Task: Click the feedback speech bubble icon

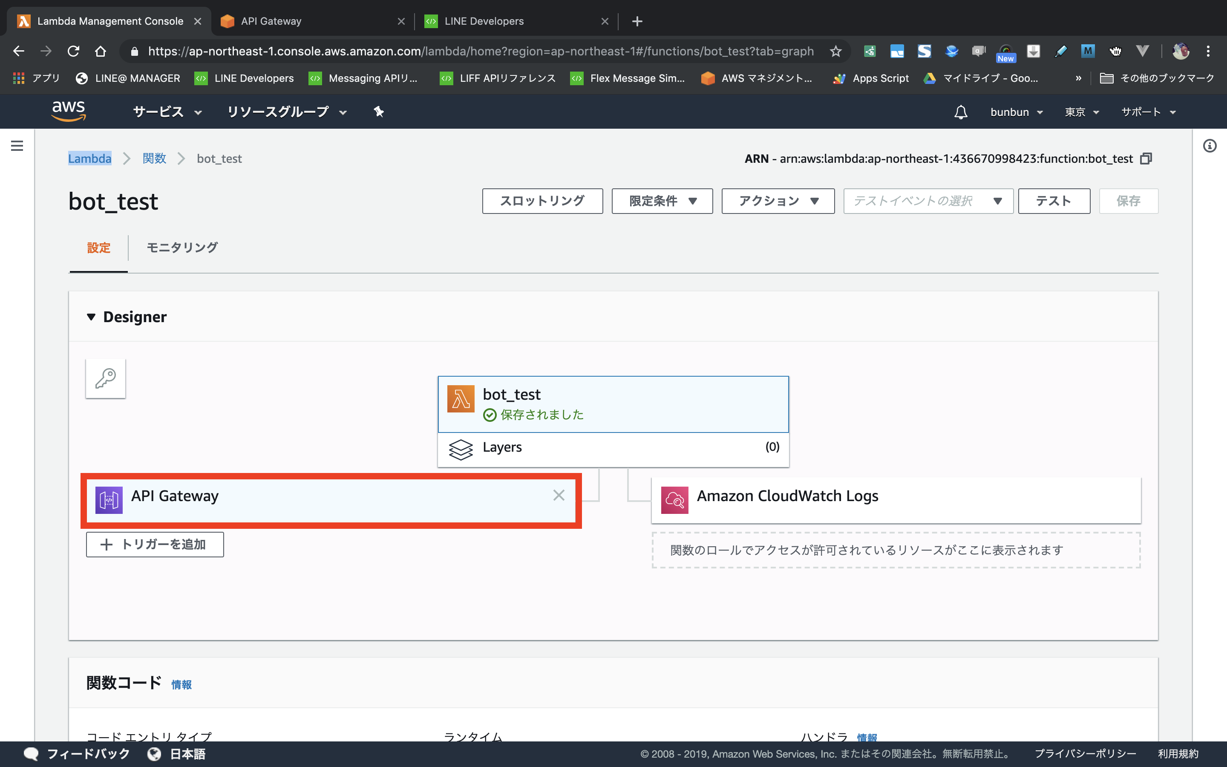Action: 32,754
